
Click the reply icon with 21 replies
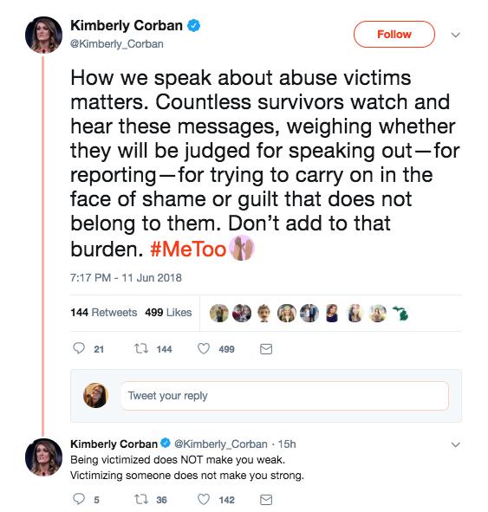coord(79,348)
